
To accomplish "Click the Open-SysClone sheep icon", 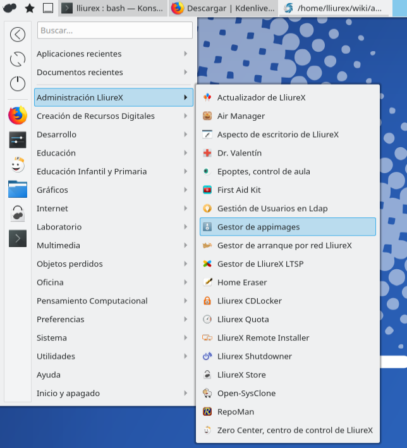I will point(207,393).
